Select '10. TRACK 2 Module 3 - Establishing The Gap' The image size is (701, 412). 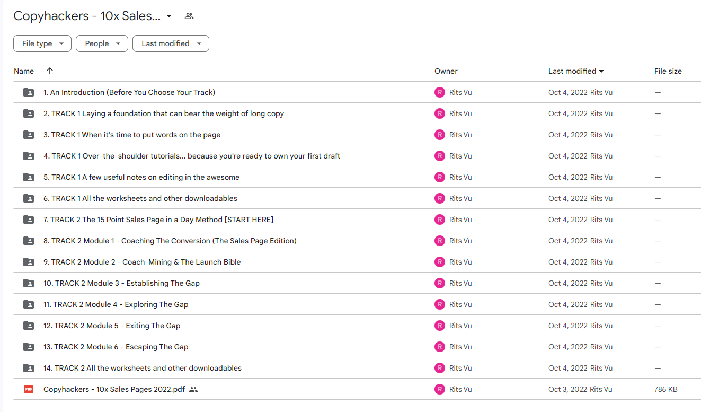(x=121, y=283)
